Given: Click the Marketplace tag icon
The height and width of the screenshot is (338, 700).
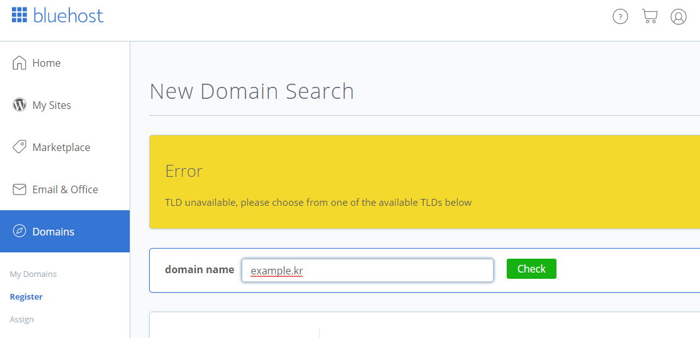Looking at the screenshot, I should tap(19, 147).
